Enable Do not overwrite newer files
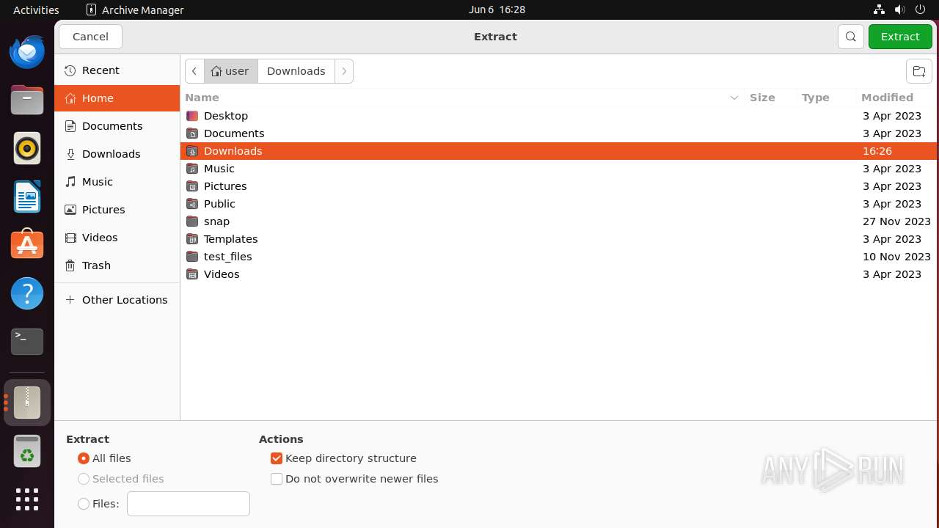Viewport: 939px width, 528px height. coord(277,479)
